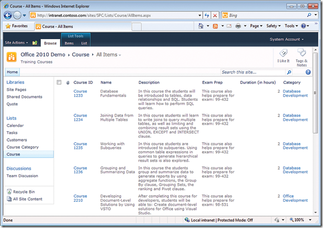323x228 pixels.
Task: Expand the Safety menu
Action: [273, 26]
